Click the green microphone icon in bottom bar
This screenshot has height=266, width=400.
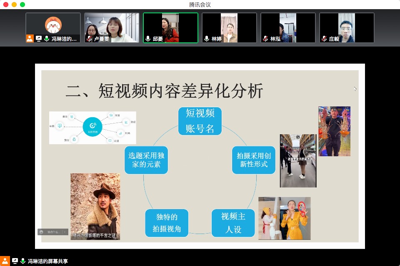pyautogui.click(x=23, y=261)
